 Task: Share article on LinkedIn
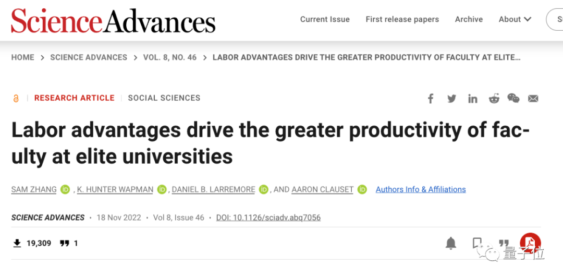click(472, 99)
